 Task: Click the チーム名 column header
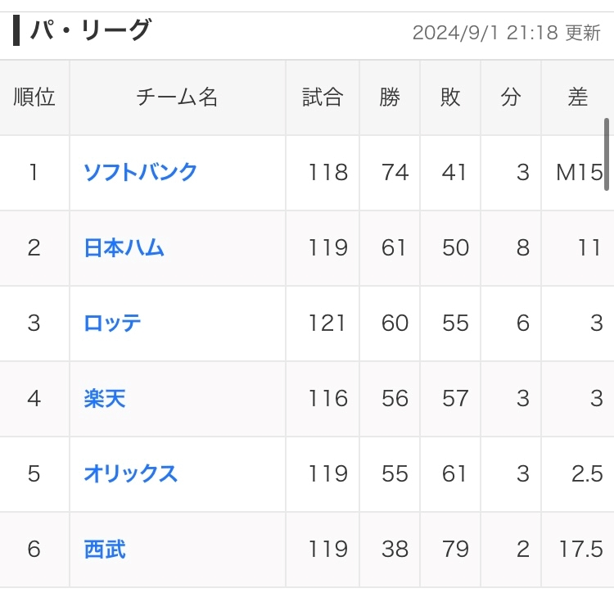point(177,97)
